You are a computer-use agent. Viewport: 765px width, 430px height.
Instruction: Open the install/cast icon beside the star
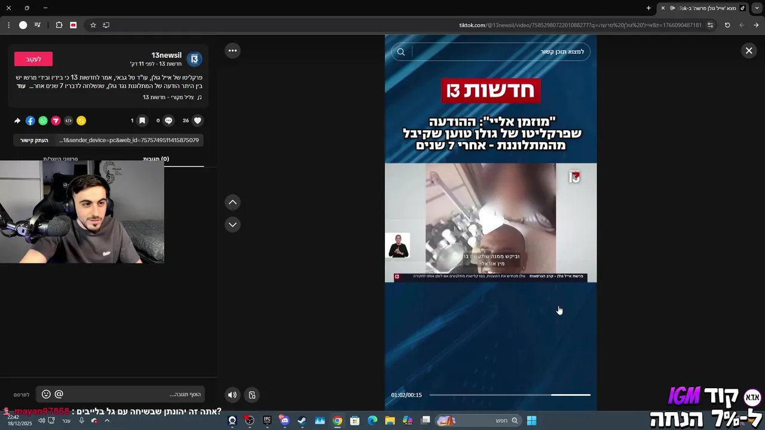[106, 25]
